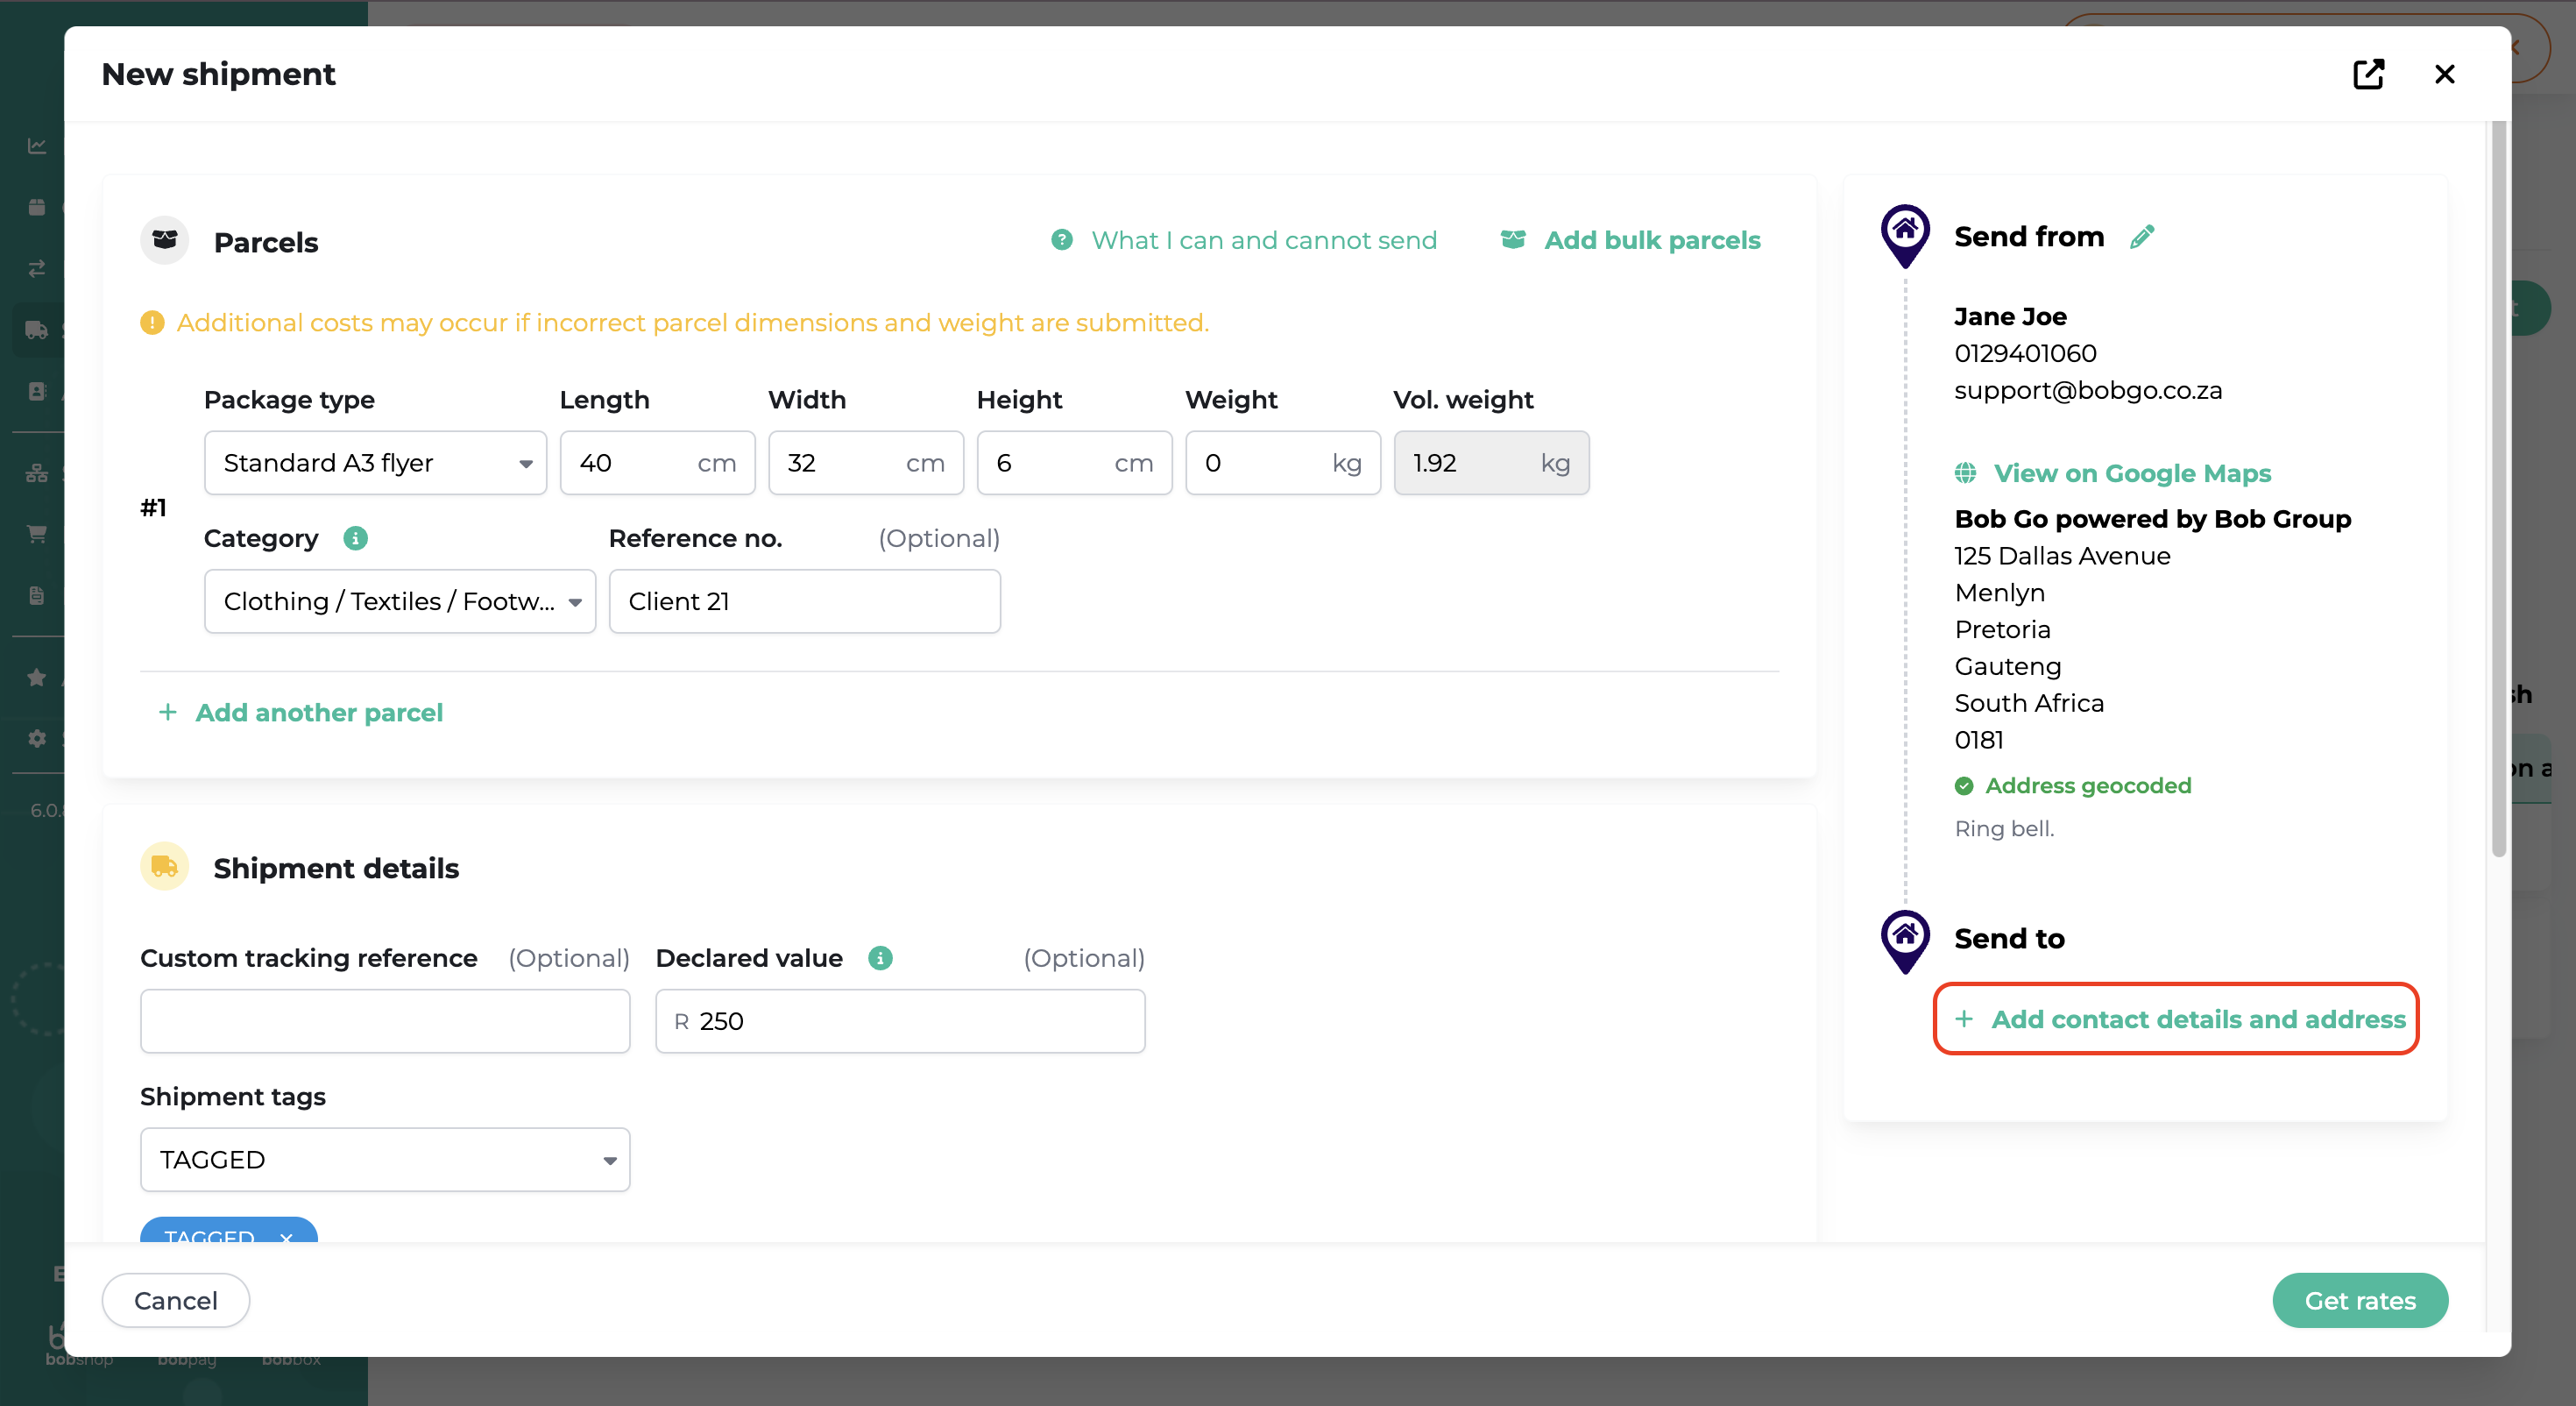This screenshot has height=1406, width=2576.
Task: Click the Send from edit pencil icon
Action: click(2141, 238)
